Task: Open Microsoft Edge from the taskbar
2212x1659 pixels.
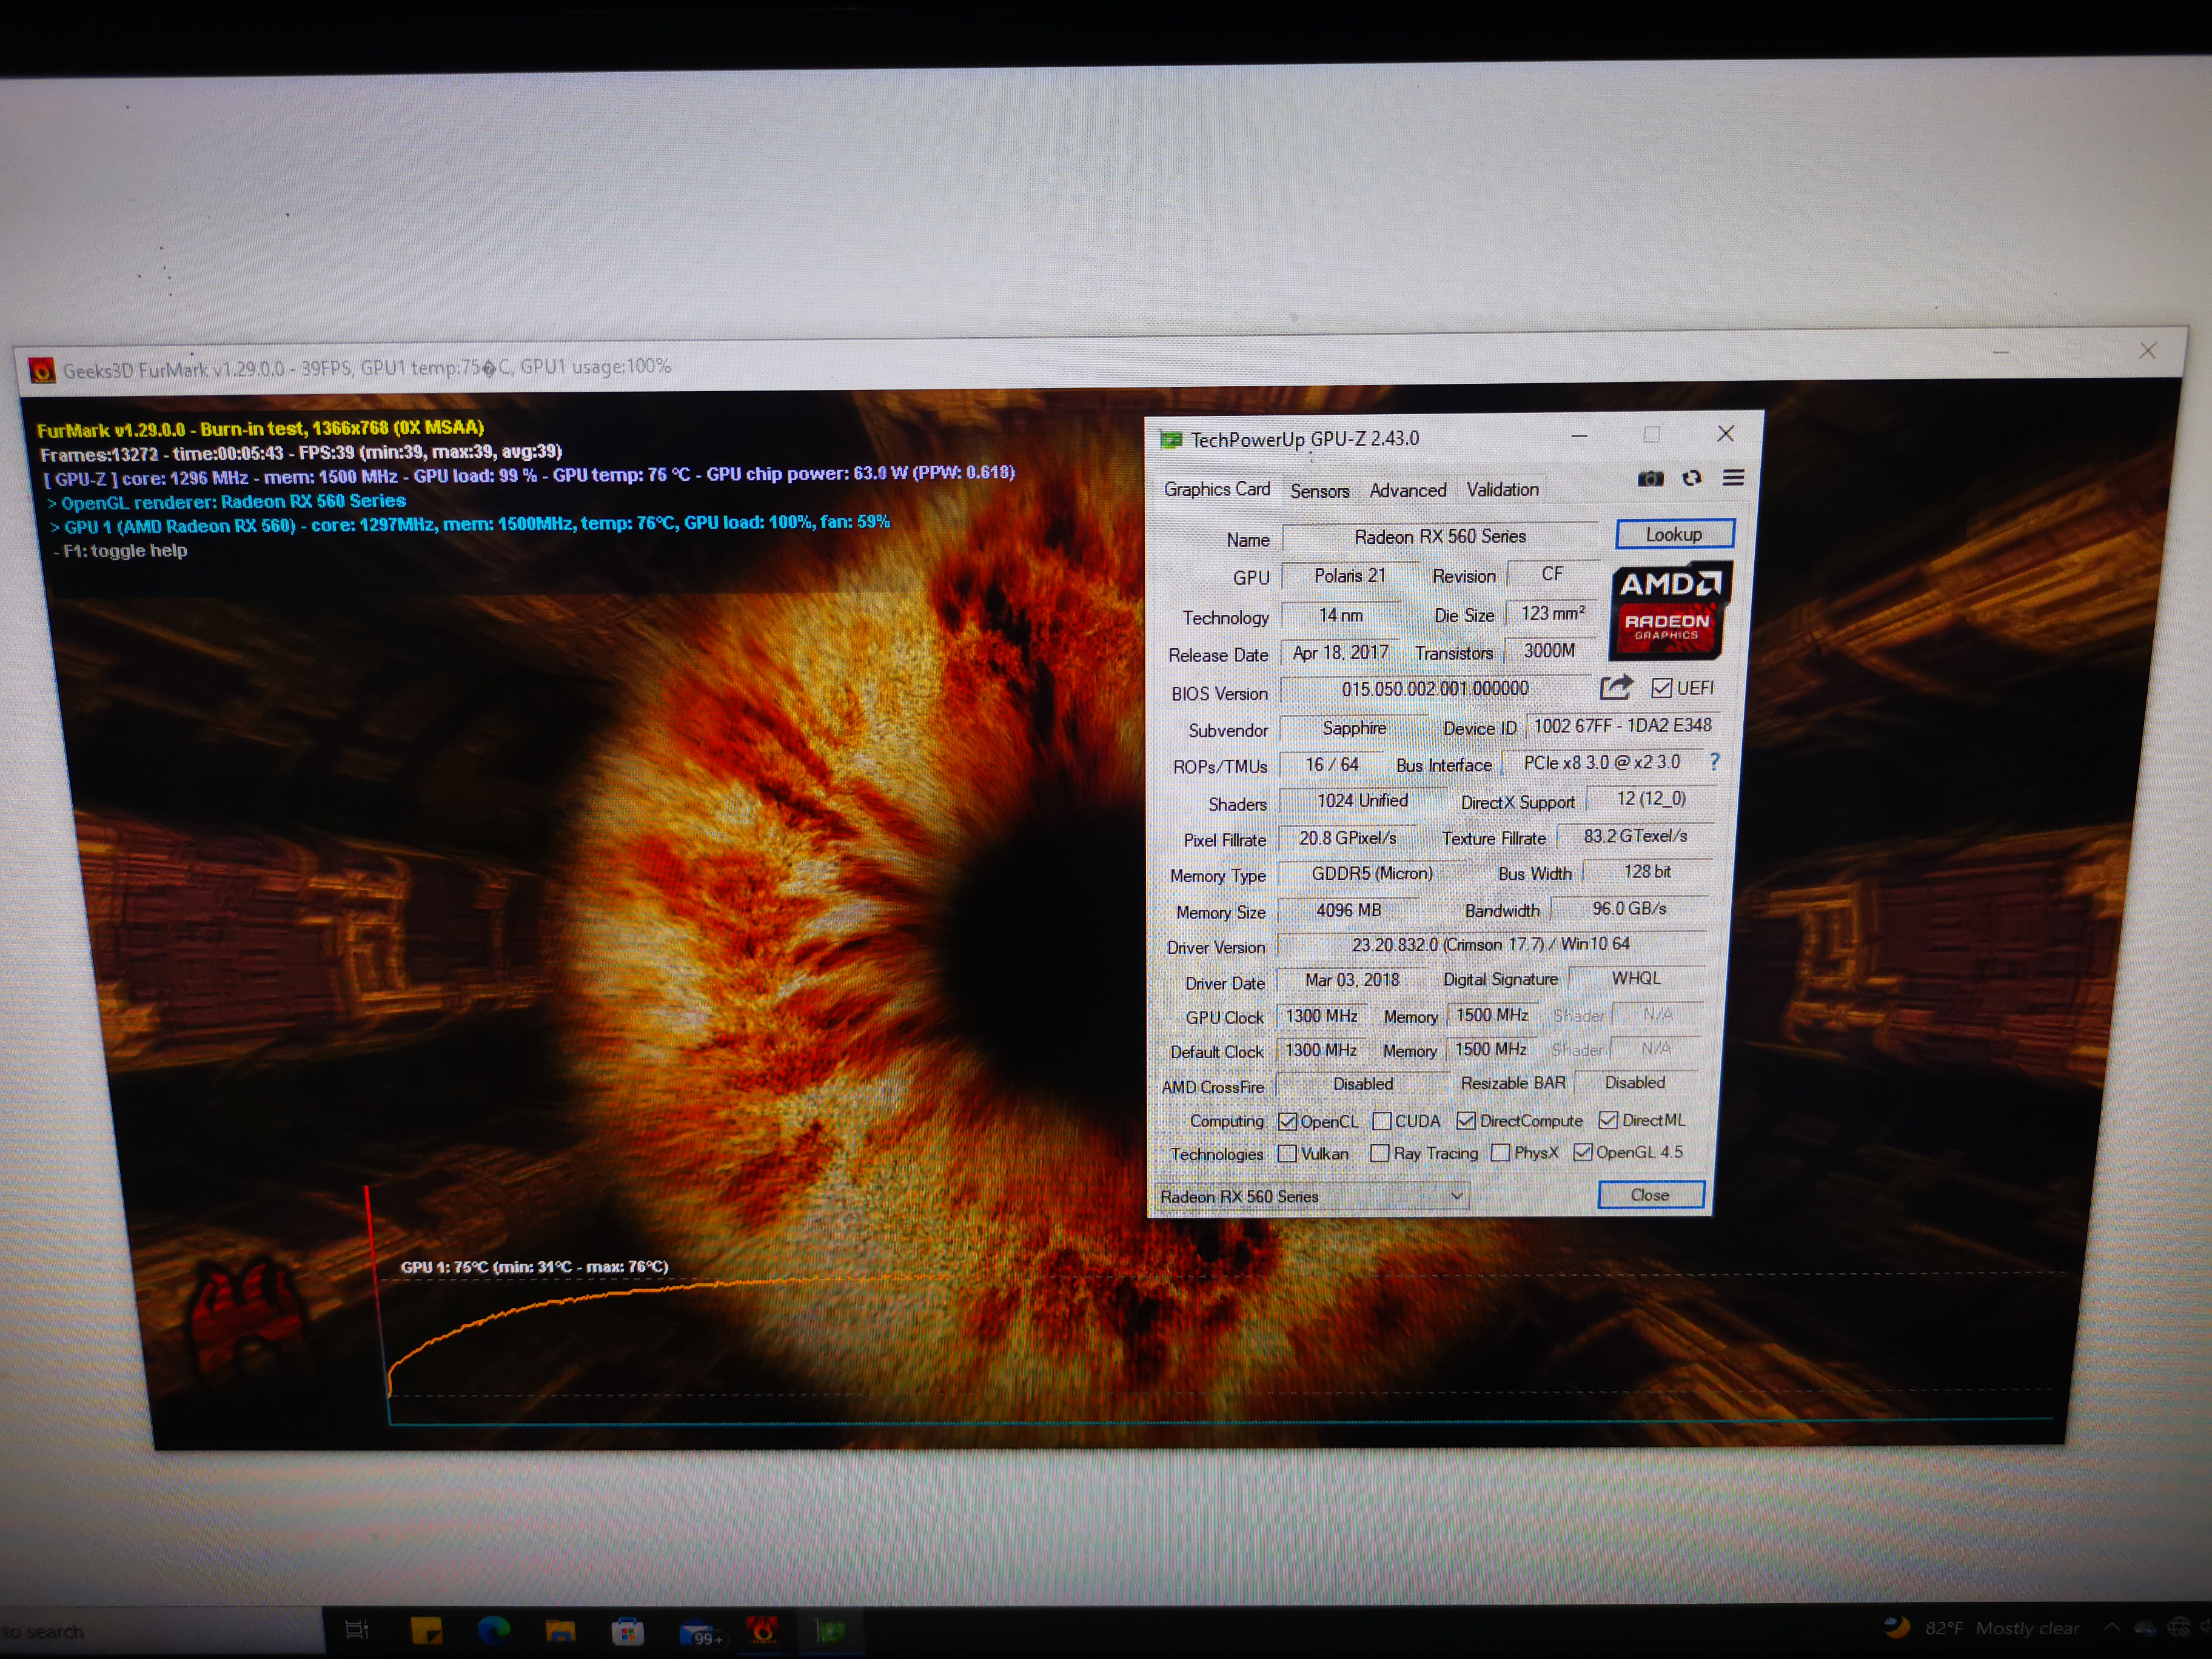Action: pyautogui.click(x=494, y=1631)
